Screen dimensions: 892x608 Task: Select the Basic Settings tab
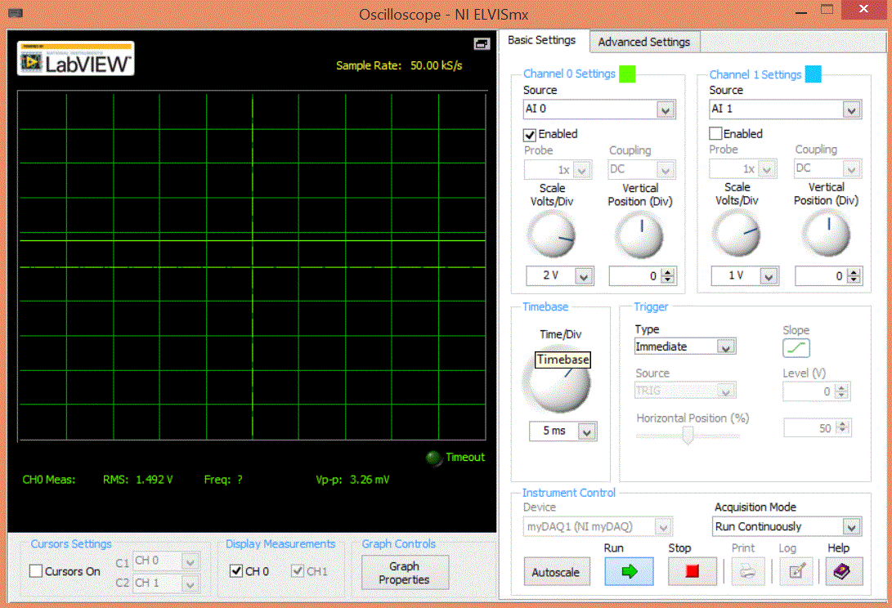point(541,40)
